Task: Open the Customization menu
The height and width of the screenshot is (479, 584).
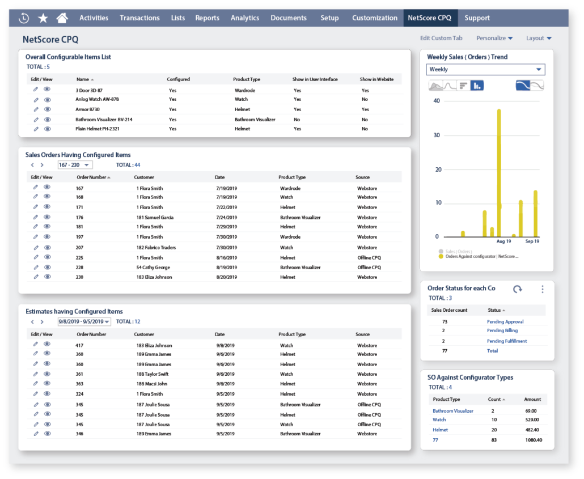Action: click(x=374, y=18)
